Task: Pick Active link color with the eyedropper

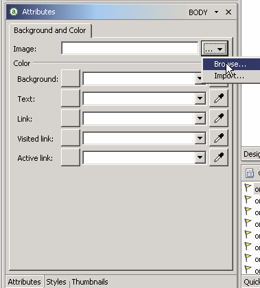Action: click(x=219, y=157)
